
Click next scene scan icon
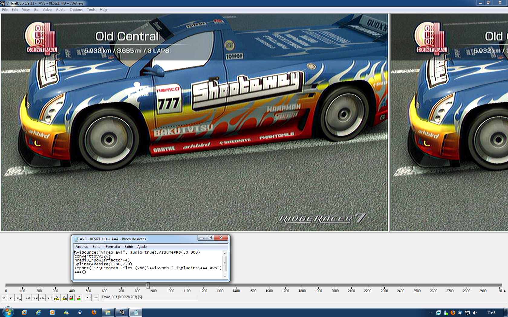[x=79, y=298]
